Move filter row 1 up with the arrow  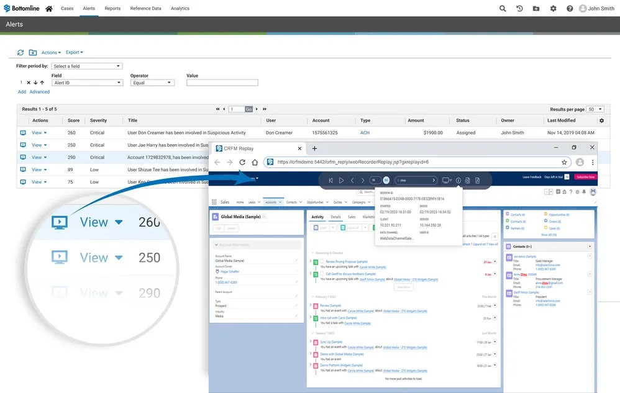click(x=42, y=83)
